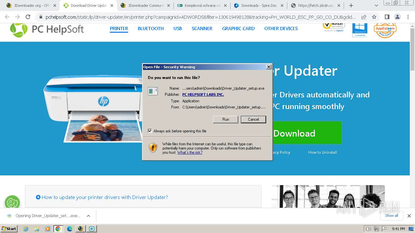
Task: Toggle the browser side panel
Action: point(387,17)
